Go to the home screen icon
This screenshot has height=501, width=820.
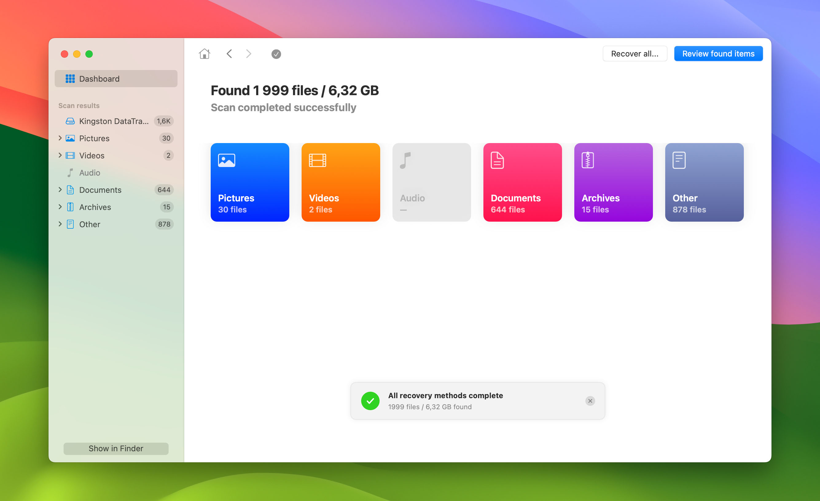point(204,53)
